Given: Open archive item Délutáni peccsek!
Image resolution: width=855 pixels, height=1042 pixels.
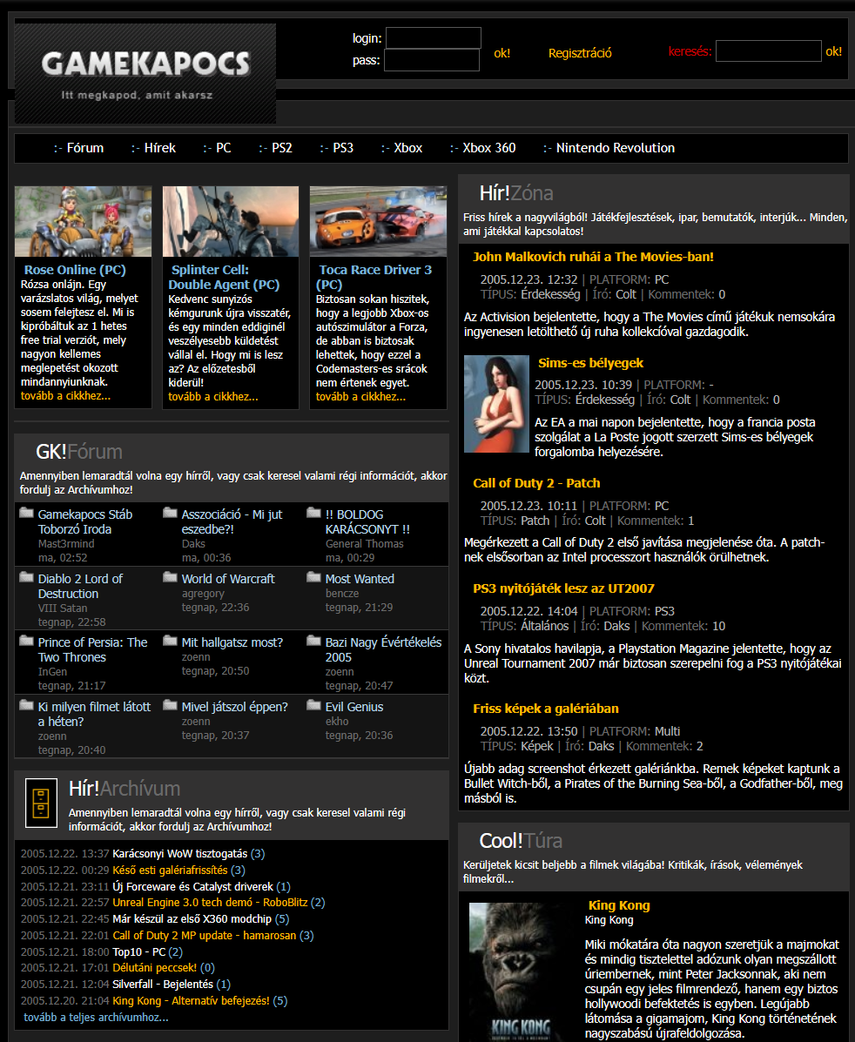Looking at the screenshot, I should [x=154, y=968].
